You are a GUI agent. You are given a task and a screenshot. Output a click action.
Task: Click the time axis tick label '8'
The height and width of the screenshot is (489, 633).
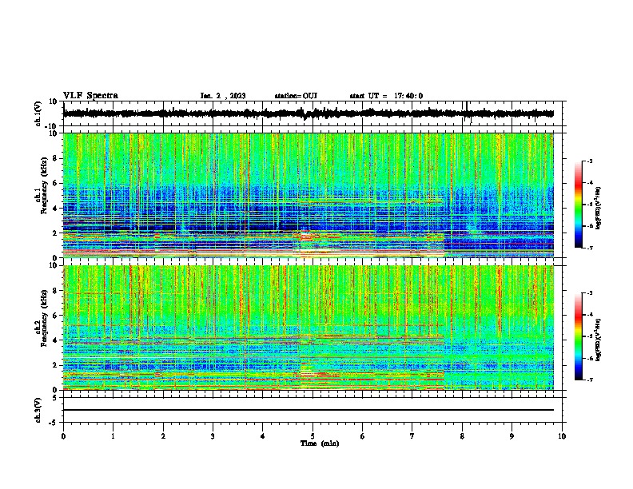[462, 436]
